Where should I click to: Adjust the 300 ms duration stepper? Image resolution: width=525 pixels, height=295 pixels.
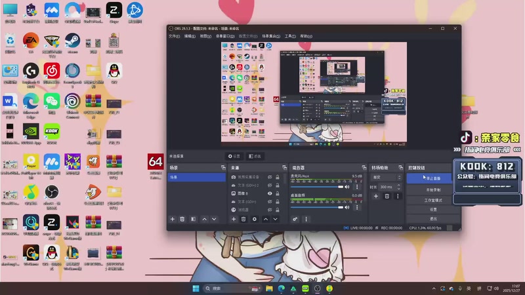[x=398, y=187]
